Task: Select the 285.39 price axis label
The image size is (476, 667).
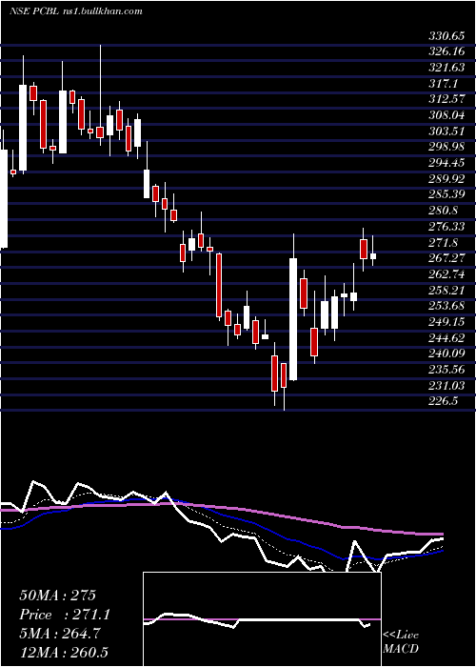Action: click(x=446, y=194)
